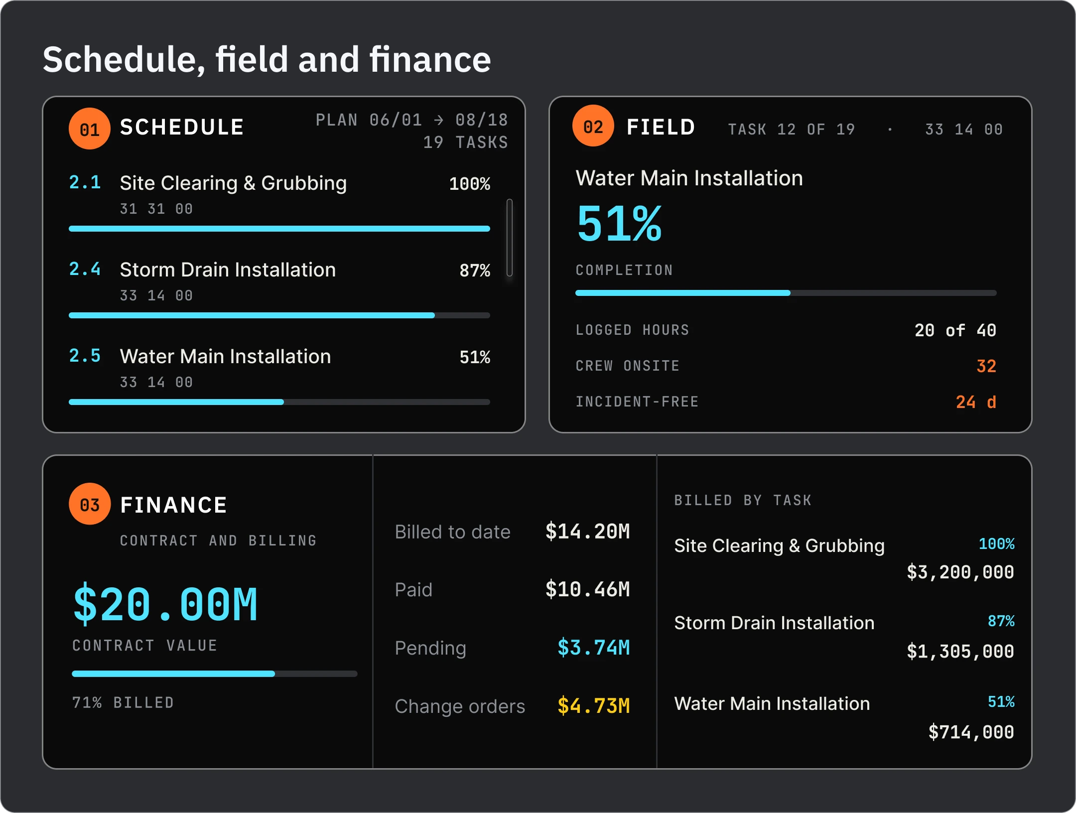
Task: Click the CONTRACT AND BILLING subtitle
Action: (218, 541)
